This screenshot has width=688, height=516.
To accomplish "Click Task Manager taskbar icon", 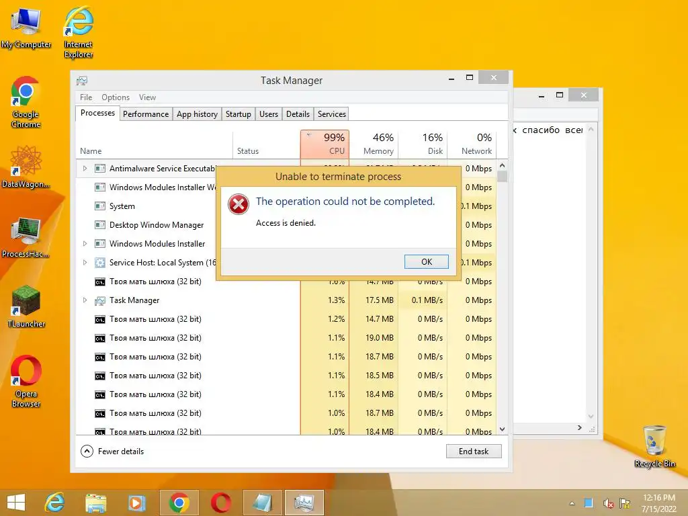I will 304,503.
